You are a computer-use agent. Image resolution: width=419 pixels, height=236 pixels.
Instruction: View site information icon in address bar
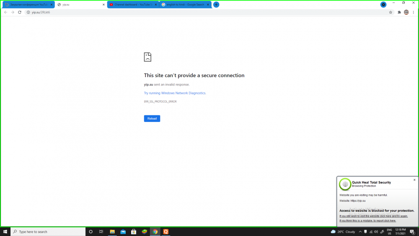point(28,12)
